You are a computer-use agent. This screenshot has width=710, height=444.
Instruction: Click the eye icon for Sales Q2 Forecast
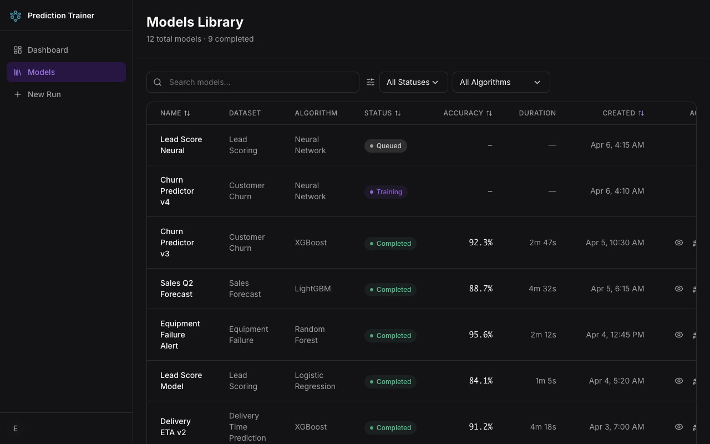click(679, 289)
